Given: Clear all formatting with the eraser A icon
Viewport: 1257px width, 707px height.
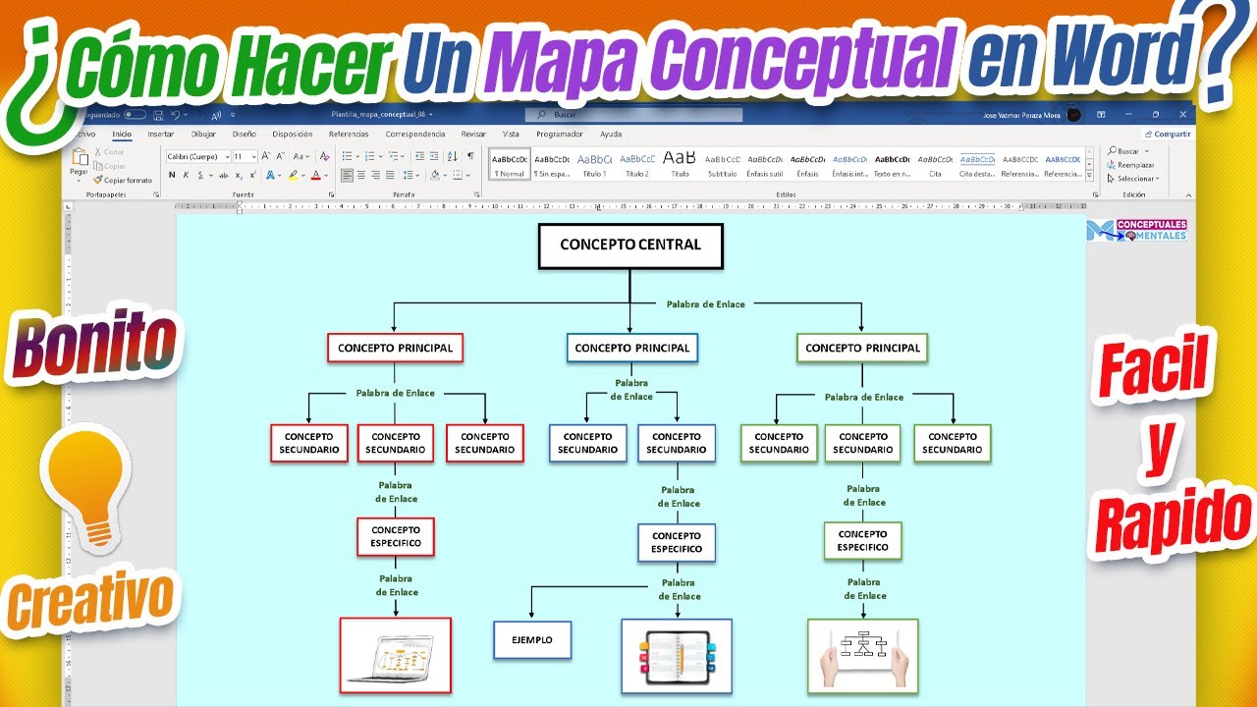Looking at the screenshot, I should coord(324,156).
